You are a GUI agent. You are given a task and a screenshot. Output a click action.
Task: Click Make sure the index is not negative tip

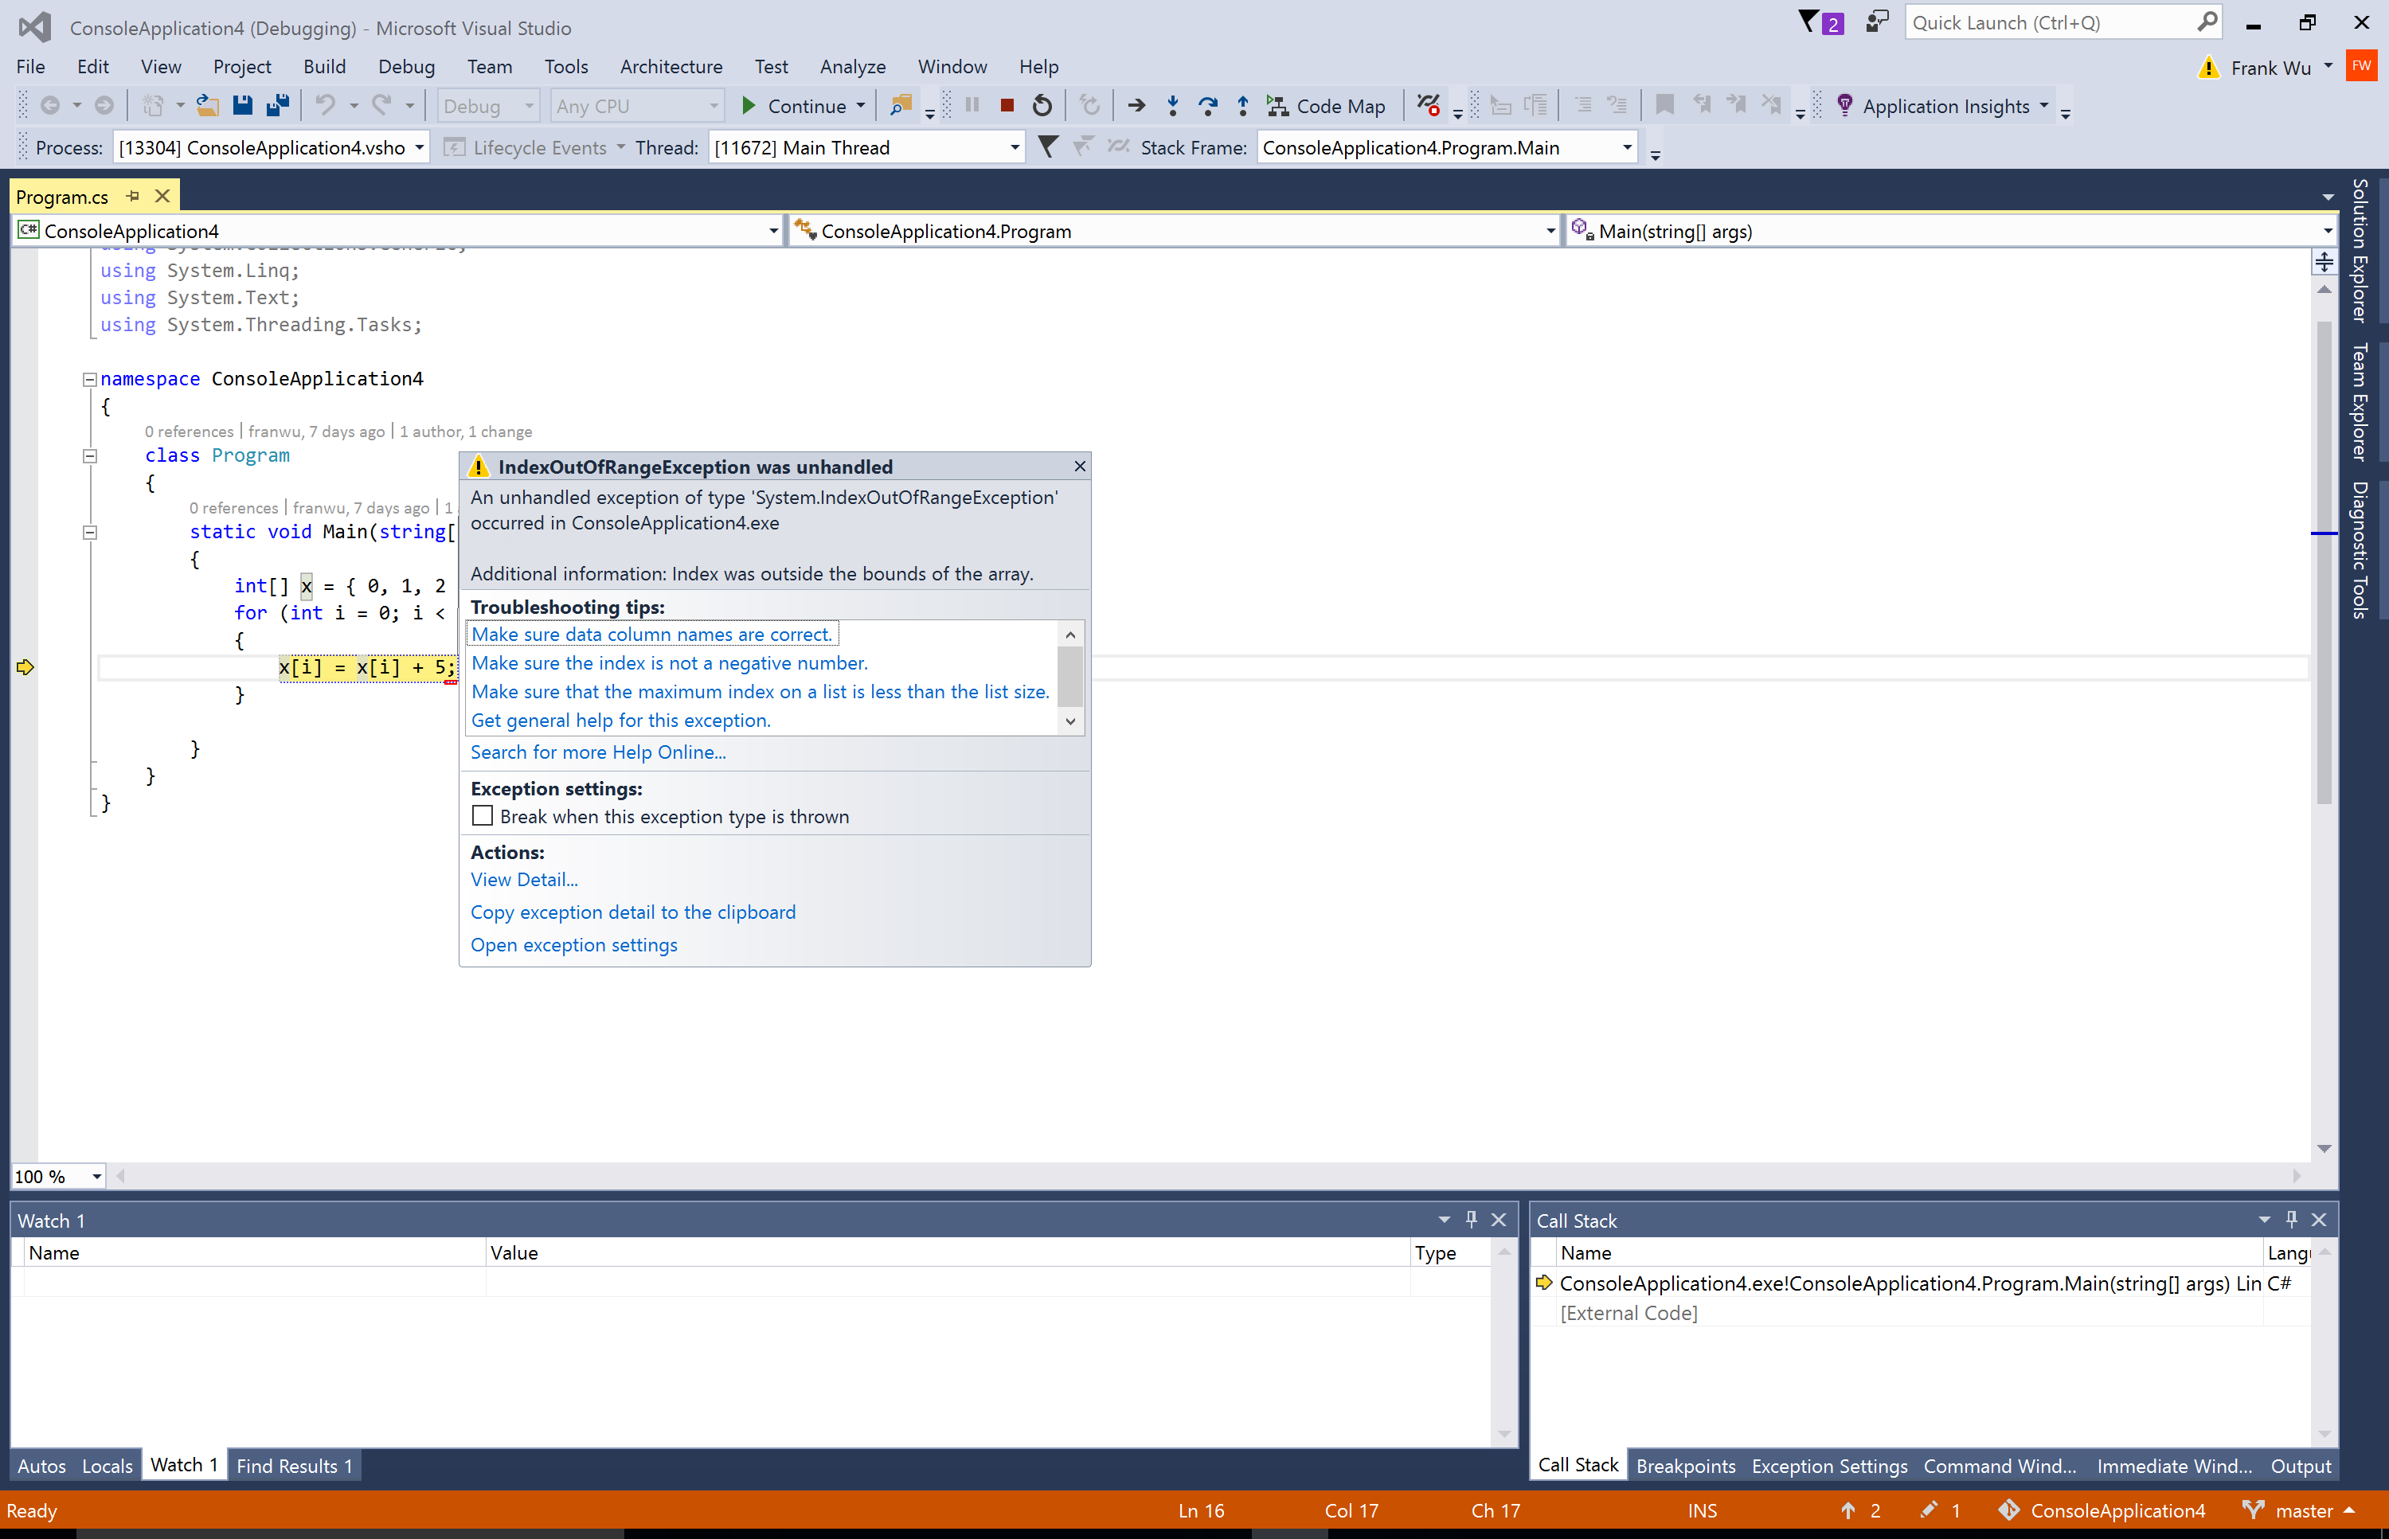coord(670,662)
